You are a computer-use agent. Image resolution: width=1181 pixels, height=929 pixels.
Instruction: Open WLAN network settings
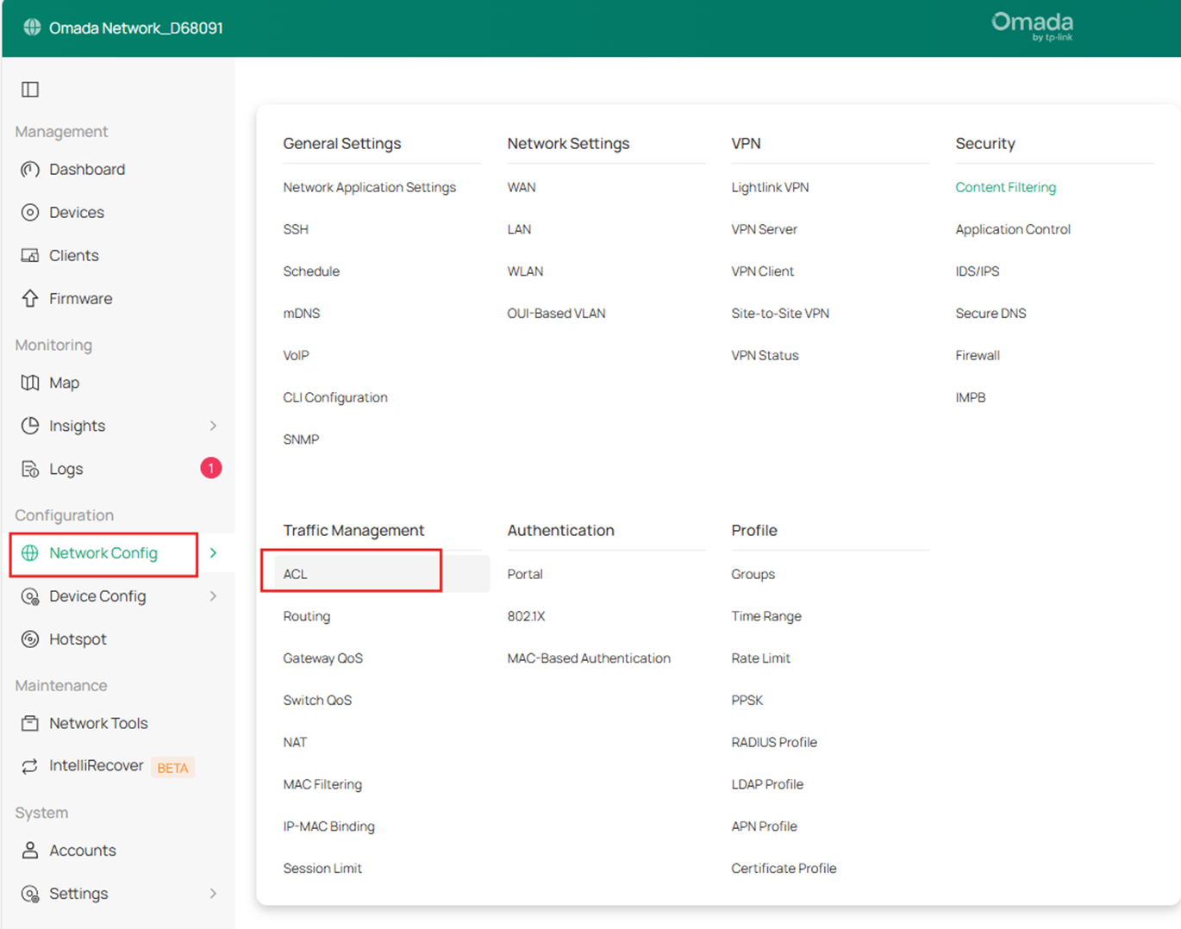[x=525, y=271]
